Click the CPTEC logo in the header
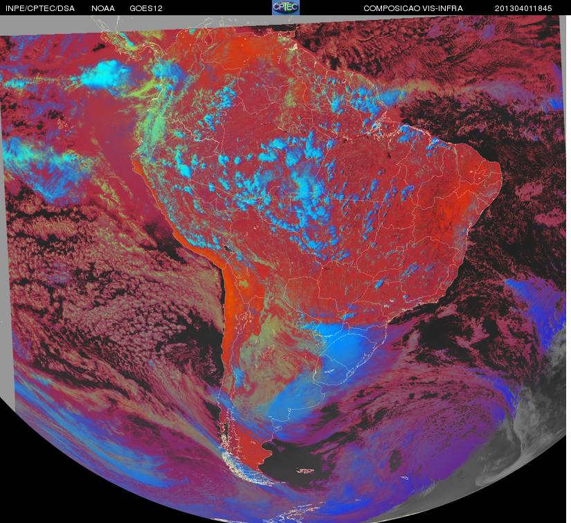Screen dimensions: 571x523 (x=286, y=8)
